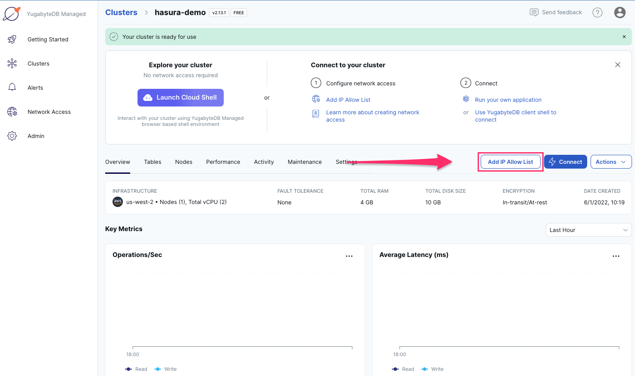Toggle the Write series on Average Latency chart
This screenshot has width=635, height=376.
tap(432, 369)
